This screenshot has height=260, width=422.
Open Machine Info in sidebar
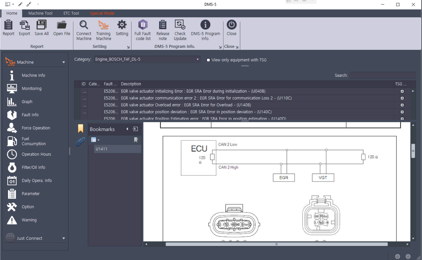[x=33, y=75]
